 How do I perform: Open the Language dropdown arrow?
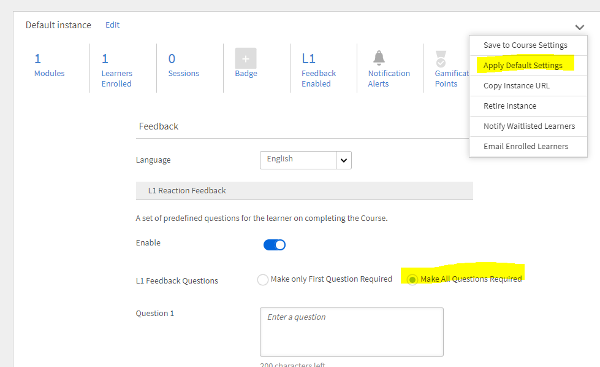pyautogui.click(x=344, y=160)
